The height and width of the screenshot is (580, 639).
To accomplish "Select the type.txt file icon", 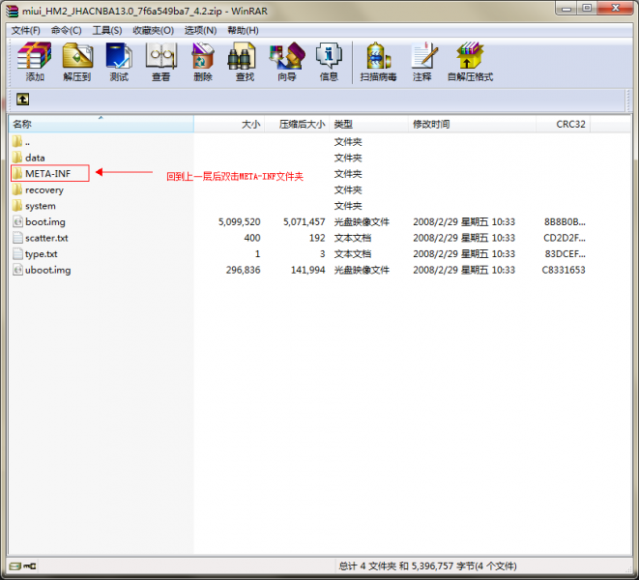I will click(x=17, y=254).
